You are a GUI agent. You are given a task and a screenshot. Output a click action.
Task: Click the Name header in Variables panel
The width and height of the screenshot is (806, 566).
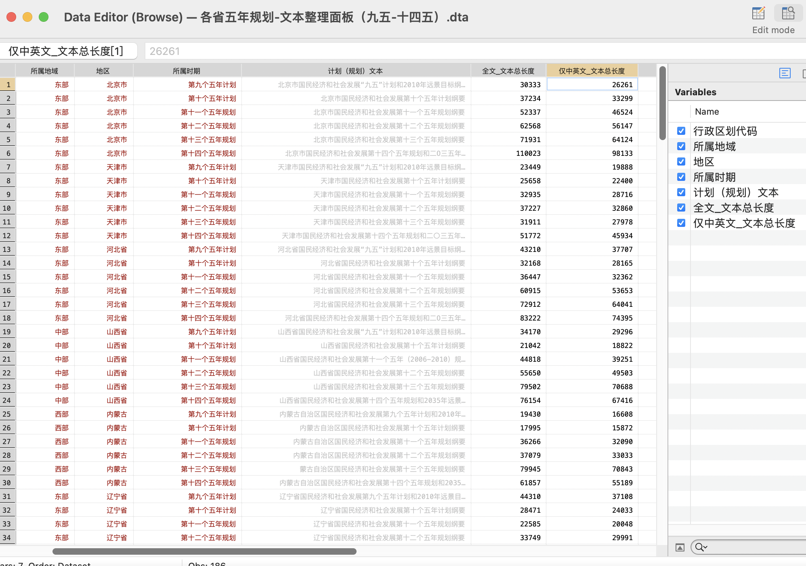707,111
